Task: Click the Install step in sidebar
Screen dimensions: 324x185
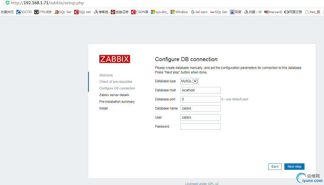Action: 104,108
